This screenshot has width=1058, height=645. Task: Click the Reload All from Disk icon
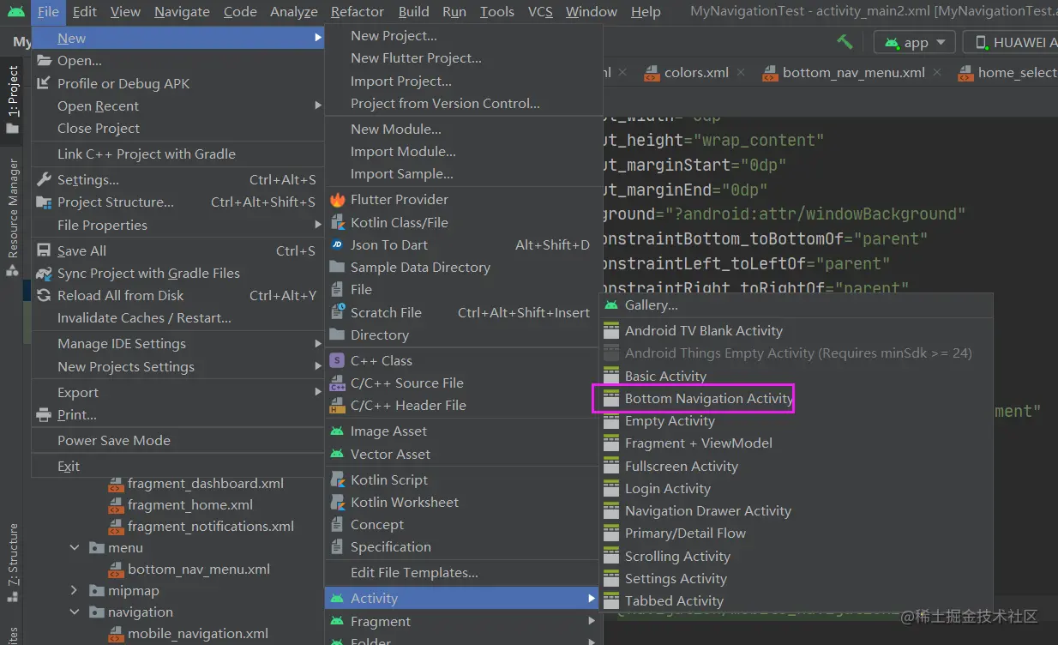(x=44, y=295)
